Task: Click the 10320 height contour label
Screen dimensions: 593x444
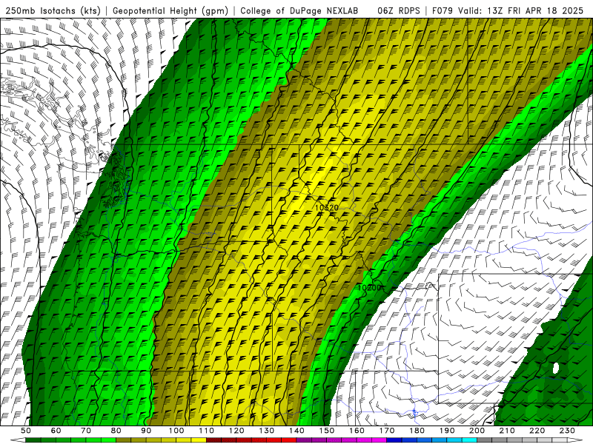Action: 326,208
